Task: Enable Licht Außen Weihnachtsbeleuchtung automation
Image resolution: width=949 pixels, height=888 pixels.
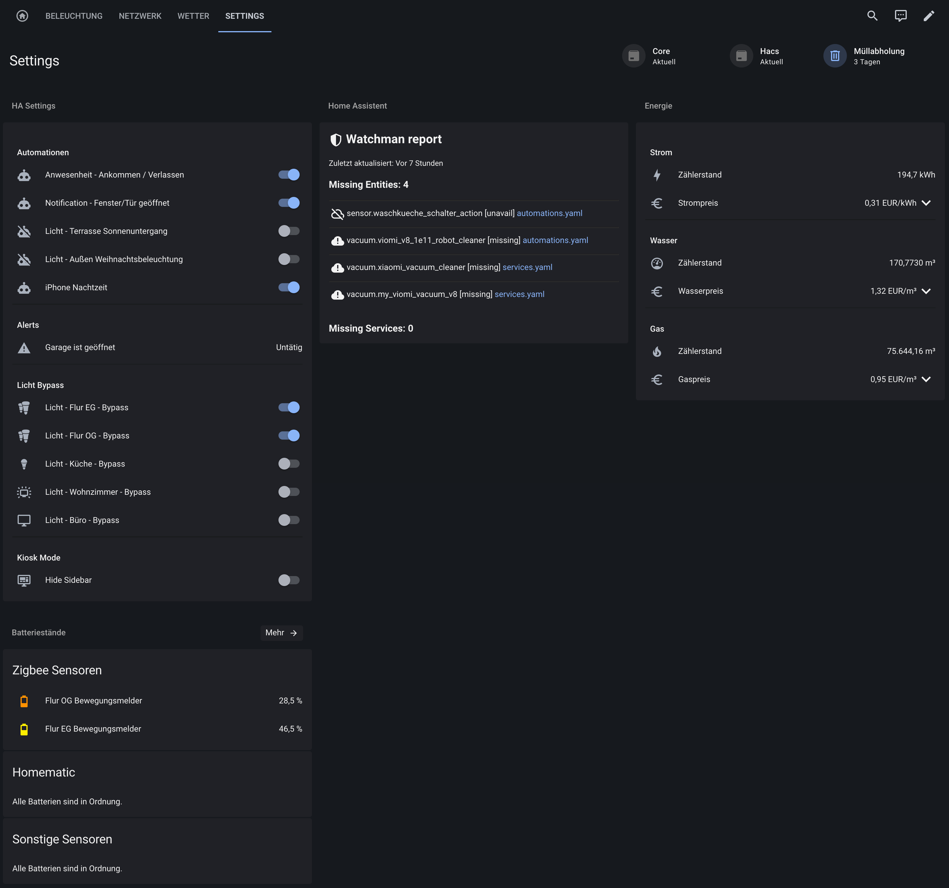Action: 289,259
